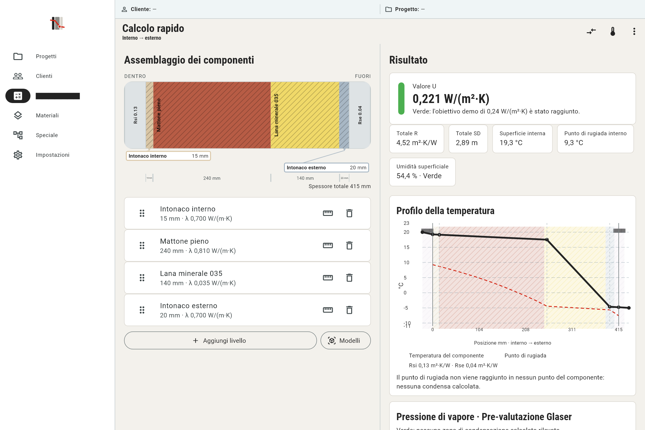This screenshot has height=430, width=645.
Task: Click the Intonaco esterno 20 mm label
Action: coord(326,168)
